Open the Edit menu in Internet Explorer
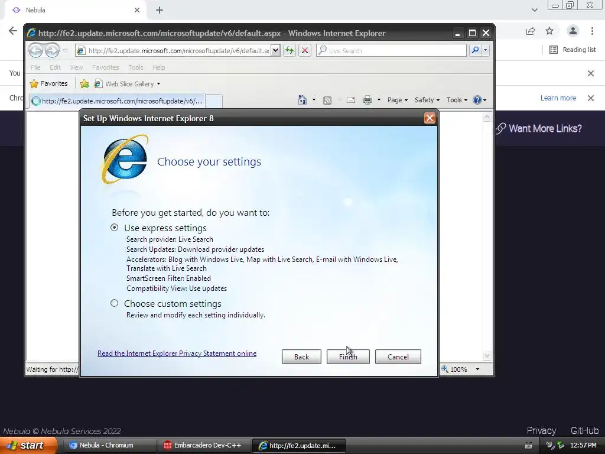The height and width of the screenshot is (454, 605). 55,67
